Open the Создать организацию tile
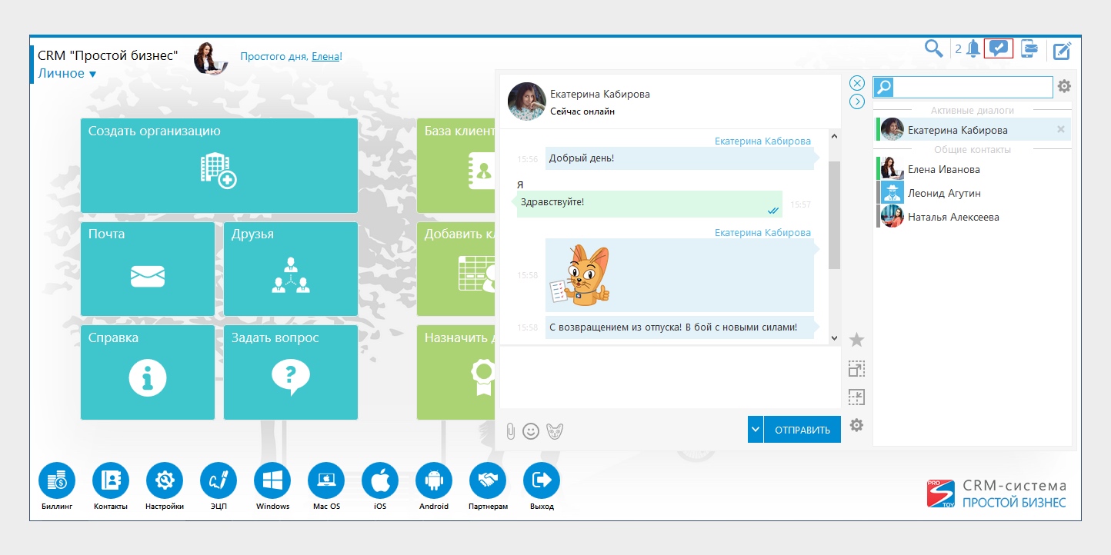 pyautogui.click(x=219, y=165)
